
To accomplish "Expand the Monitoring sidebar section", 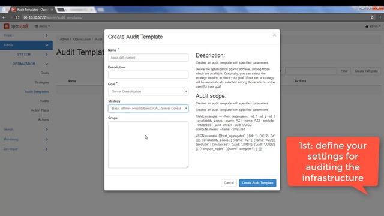I will click(x=26, y=139).
